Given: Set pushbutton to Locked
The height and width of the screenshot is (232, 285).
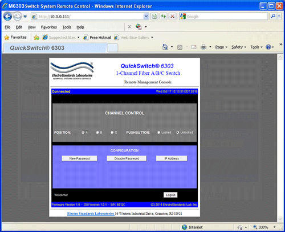Looking at the screenshot, I should 159,133.
